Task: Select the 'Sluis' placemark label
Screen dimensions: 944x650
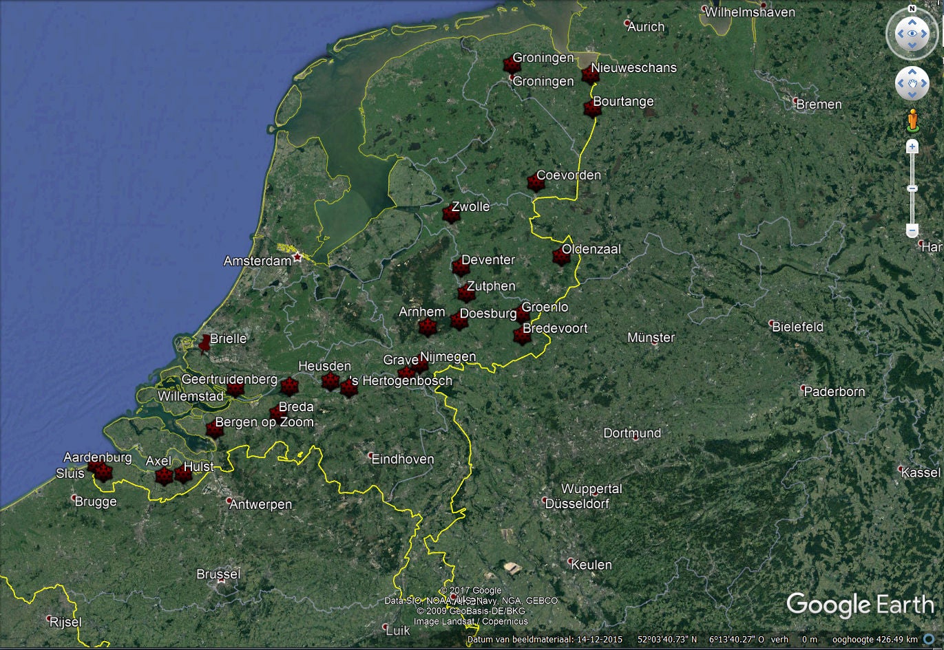Action: (x=70, y=473)
